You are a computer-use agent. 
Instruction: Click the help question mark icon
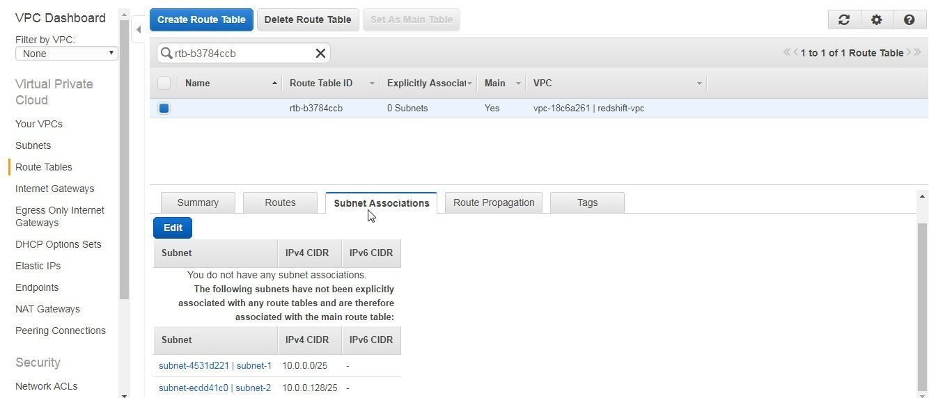[909, 19]
